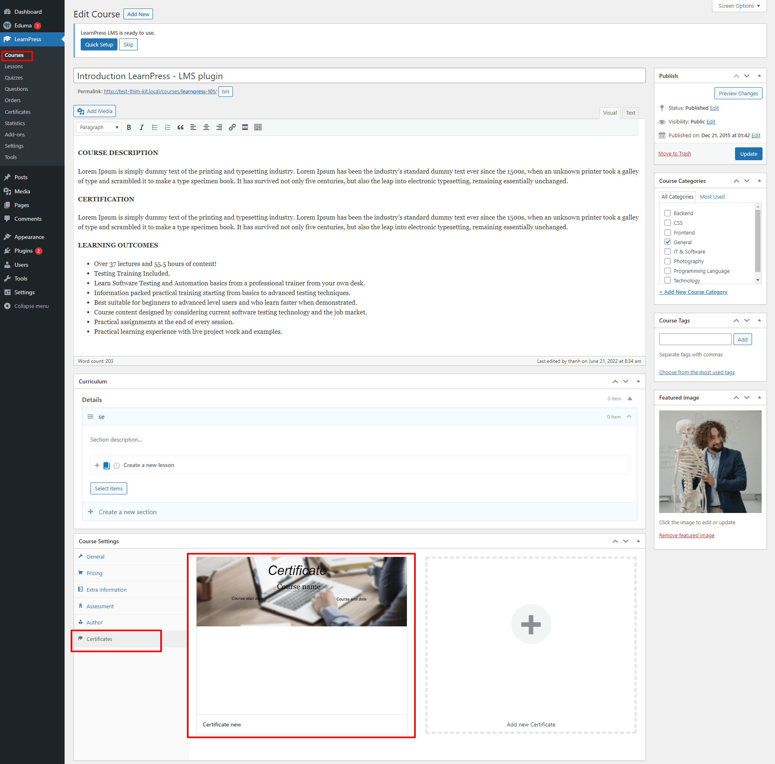The height and width of the screenshot is (764, 775).
Task: Click into the Course Tags input
Action: click(x=695, y=339)
